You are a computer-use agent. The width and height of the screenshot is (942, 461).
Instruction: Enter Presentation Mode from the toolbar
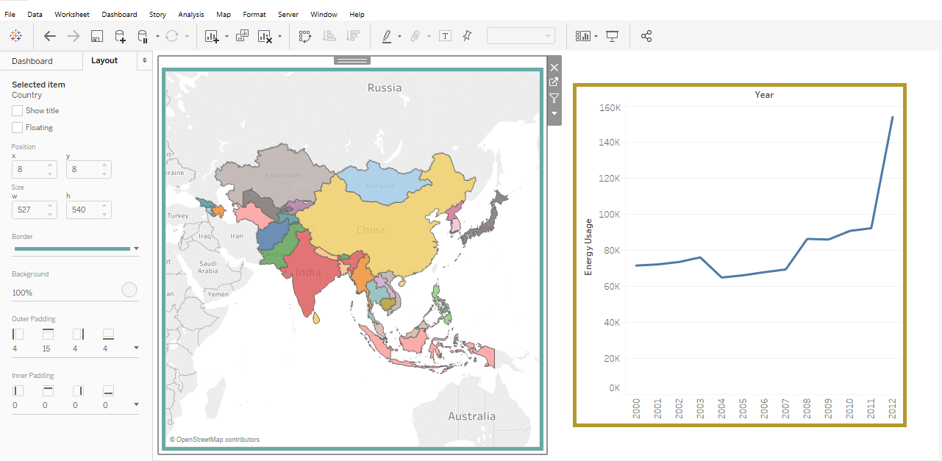point(612,35)
